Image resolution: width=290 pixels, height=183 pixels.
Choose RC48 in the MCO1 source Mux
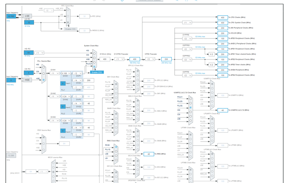(53, 176)
